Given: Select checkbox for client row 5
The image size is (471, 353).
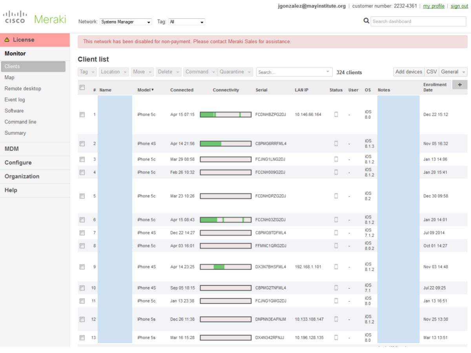Looking at the screenshot, I should pos(82,196).
